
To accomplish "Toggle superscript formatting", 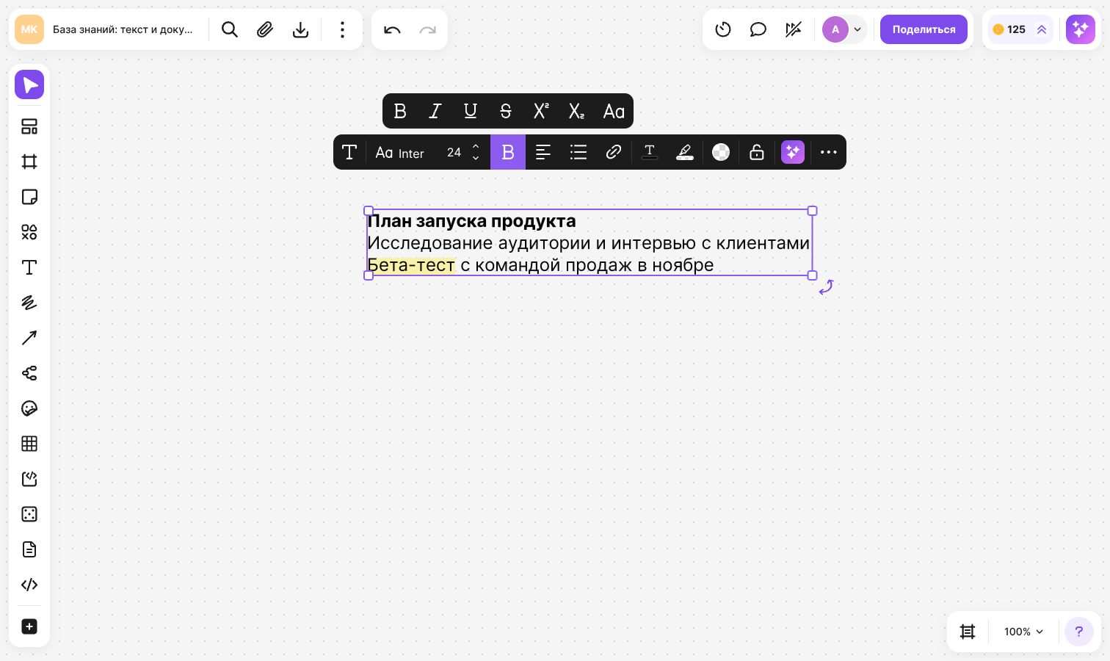I will pyautogui.click(x=541, y=111).
